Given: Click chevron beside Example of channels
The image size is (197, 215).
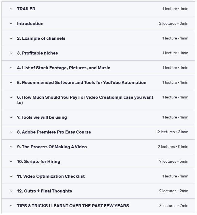Looking at the screenshot, I should pyautogui.click(x=11, y=38).
